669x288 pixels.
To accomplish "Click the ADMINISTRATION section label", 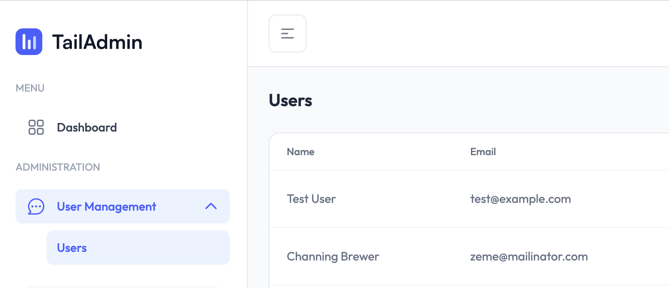I will 58,167.
